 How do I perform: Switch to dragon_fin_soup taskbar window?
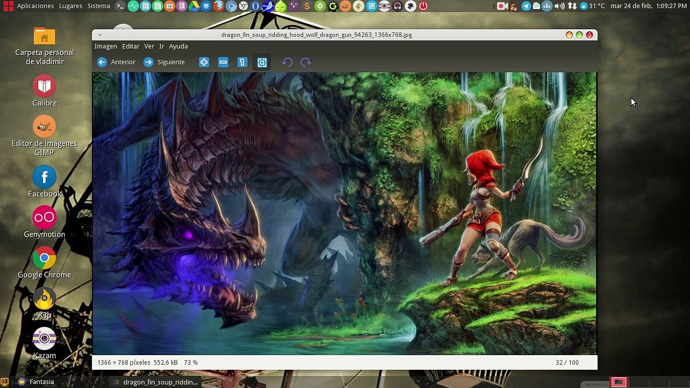point(155,382)
